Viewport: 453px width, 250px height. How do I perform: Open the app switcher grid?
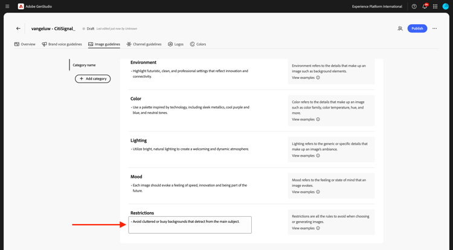(x=435, y=7)
